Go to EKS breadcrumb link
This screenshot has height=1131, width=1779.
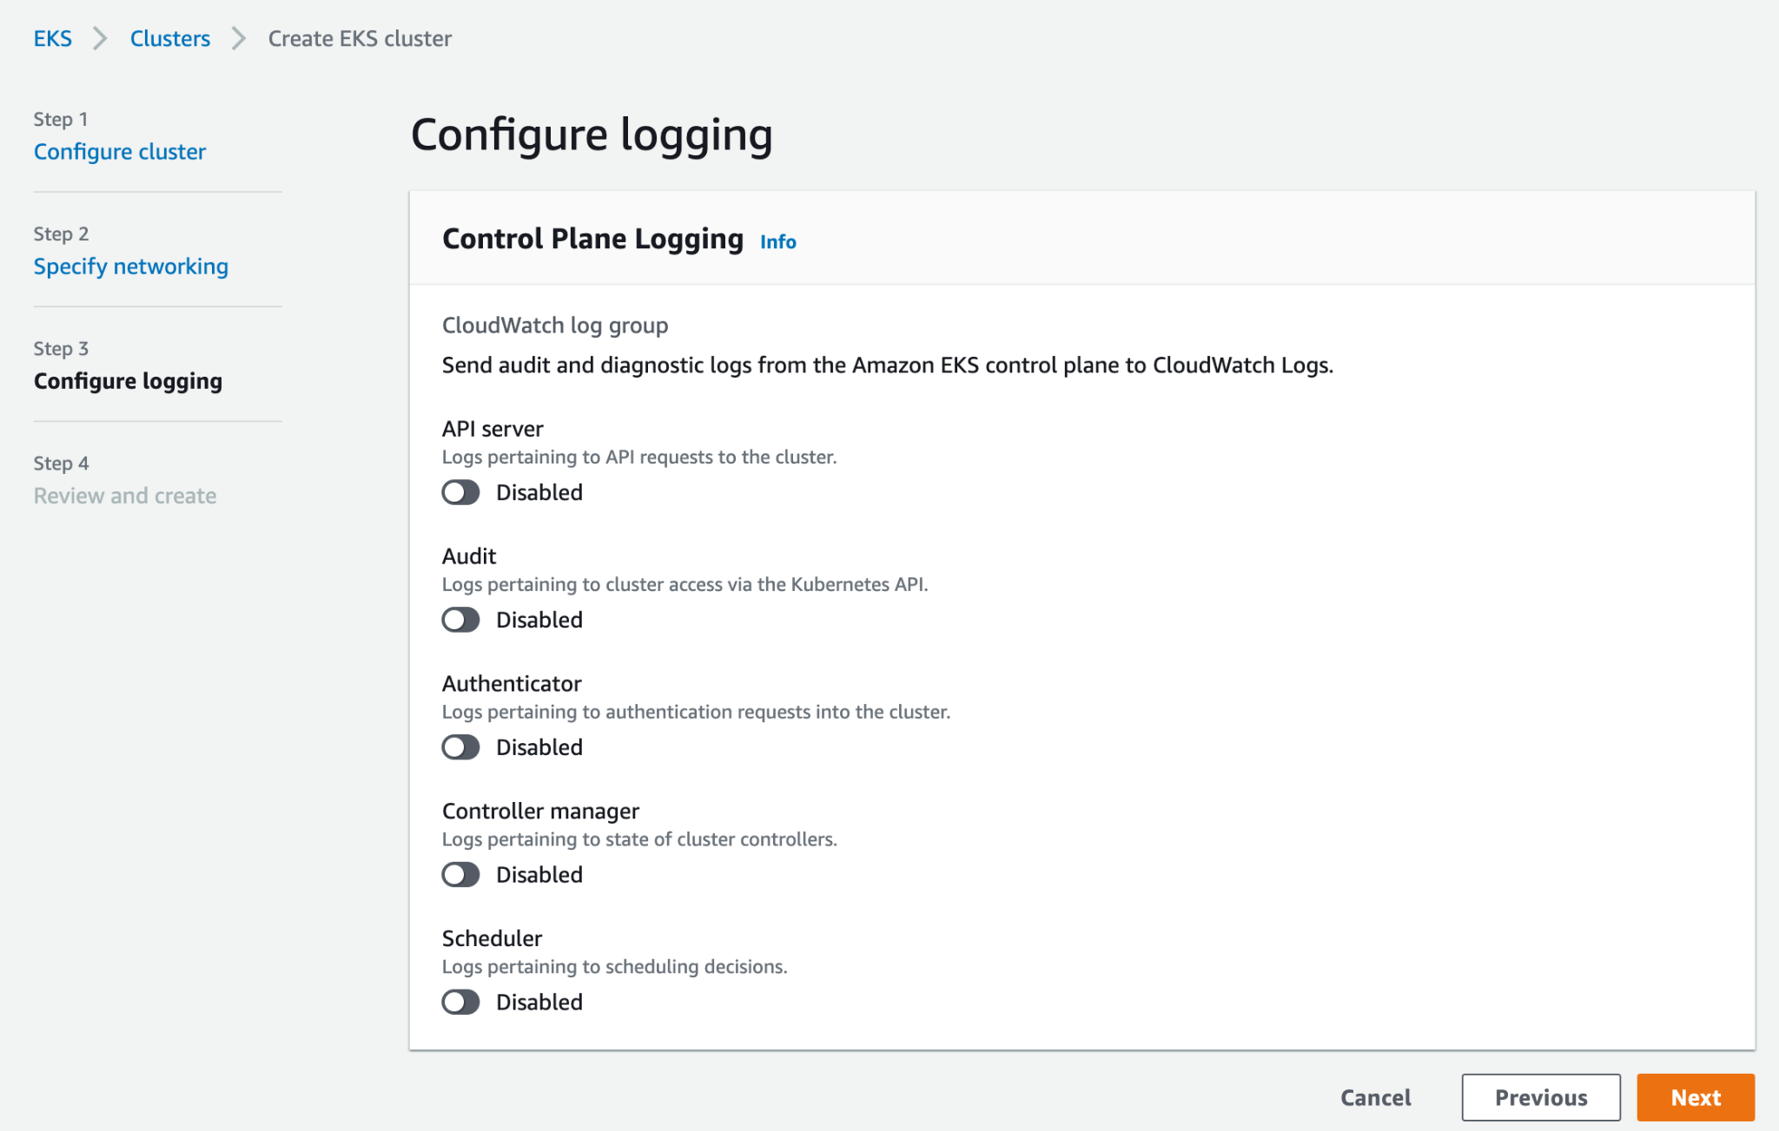point(52,39)
